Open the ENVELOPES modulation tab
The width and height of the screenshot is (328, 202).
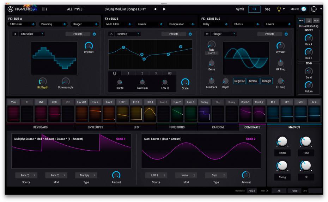point(95,127)
